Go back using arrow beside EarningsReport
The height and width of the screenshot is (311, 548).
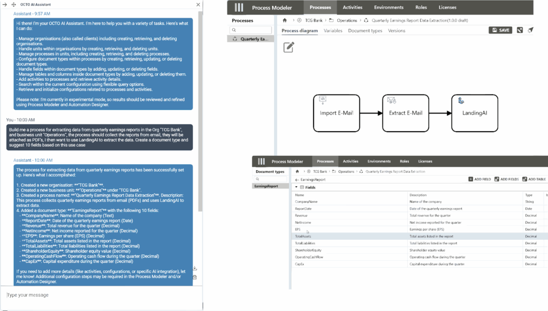[x=297, y=179]
